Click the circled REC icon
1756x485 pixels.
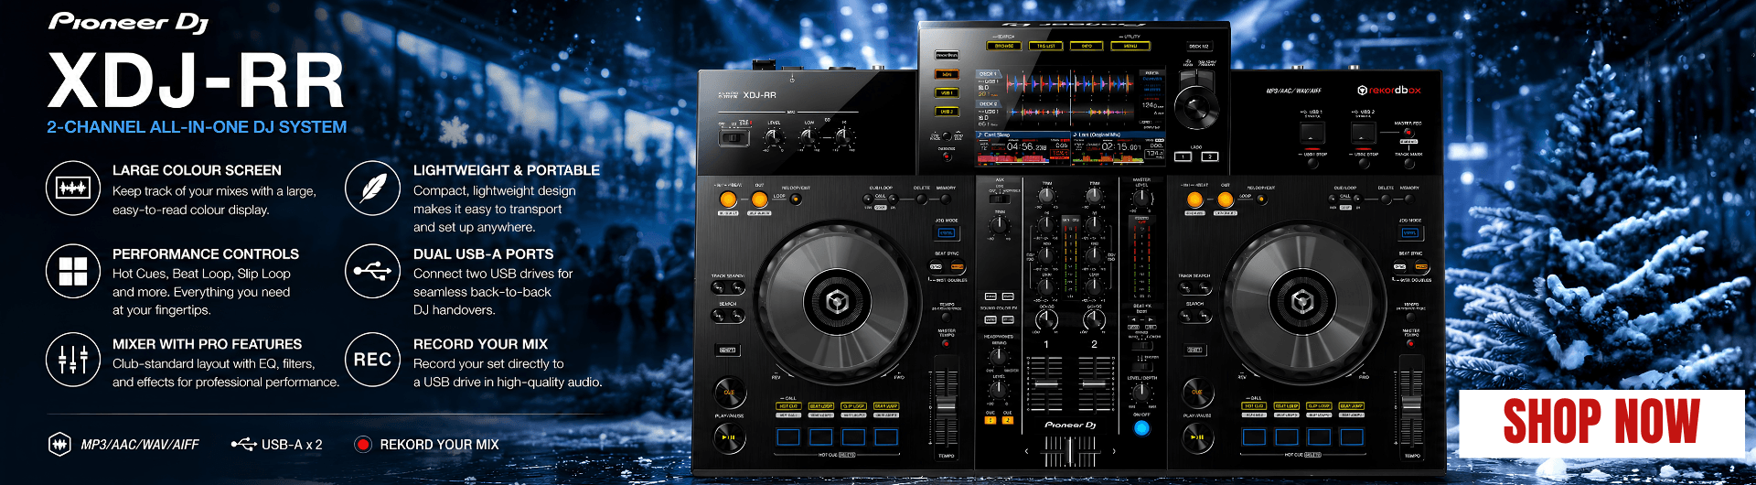click(x=372, y=360)
